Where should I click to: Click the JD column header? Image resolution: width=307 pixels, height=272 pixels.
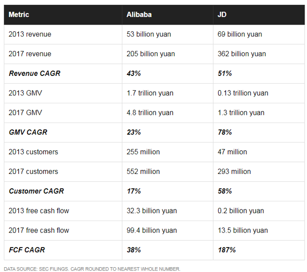click(222, 14)
